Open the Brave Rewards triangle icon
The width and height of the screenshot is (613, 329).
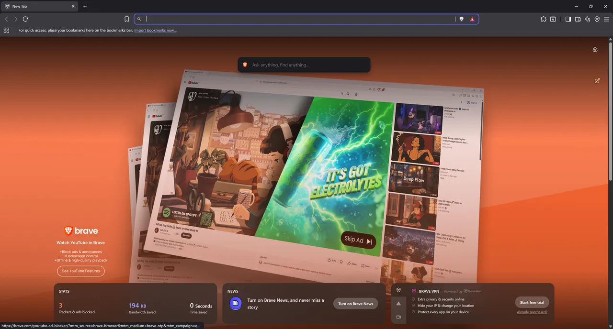tap(472, 19)
